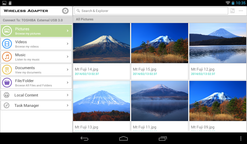
Task: Open the Mt Fuji 15.jpg thumbnail
Action: (x=160, y=43)
